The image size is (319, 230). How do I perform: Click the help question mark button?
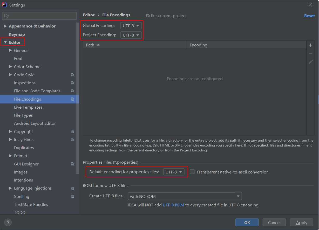pos(8,222)
